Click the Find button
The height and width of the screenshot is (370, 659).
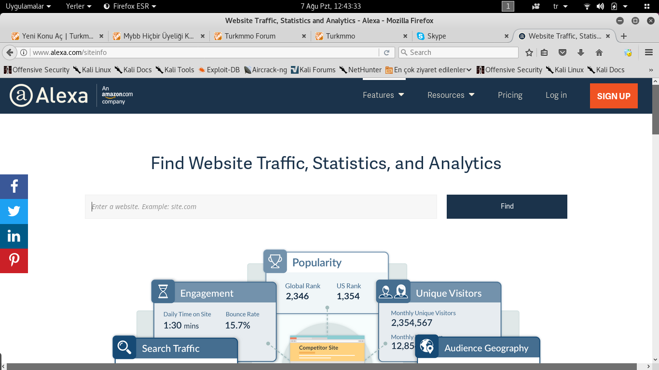point(507,206)
